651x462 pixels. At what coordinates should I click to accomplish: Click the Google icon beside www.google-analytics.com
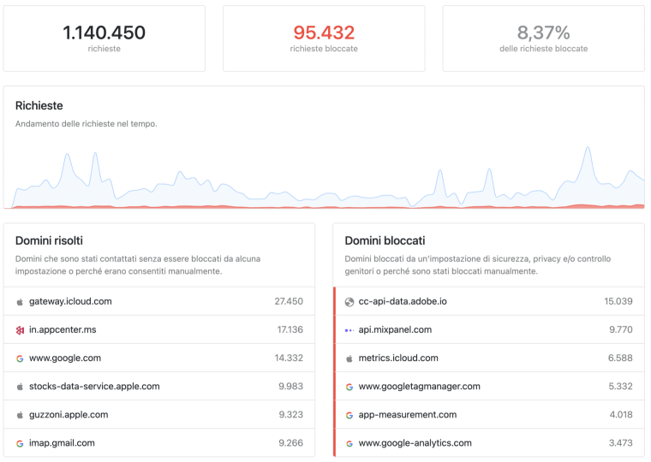(349, 443)
